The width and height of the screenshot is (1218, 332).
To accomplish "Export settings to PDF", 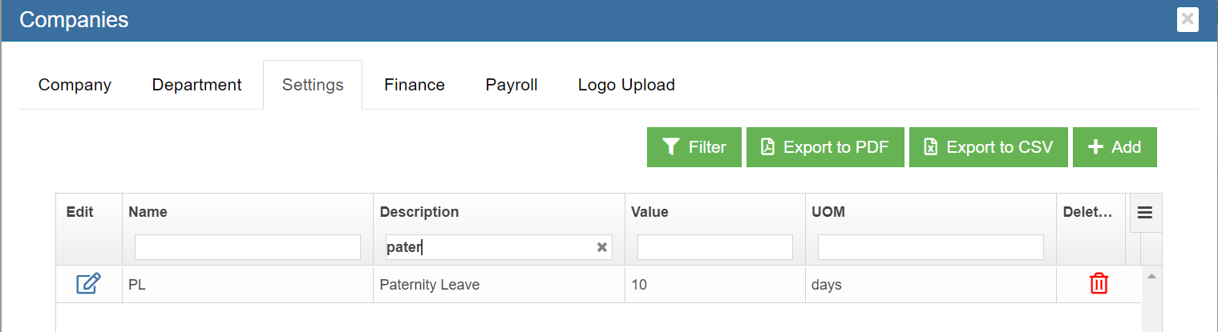I will pyautogui.click(x=824, y=147).
